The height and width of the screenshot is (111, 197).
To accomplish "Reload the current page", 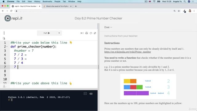I will coord(11,11).
